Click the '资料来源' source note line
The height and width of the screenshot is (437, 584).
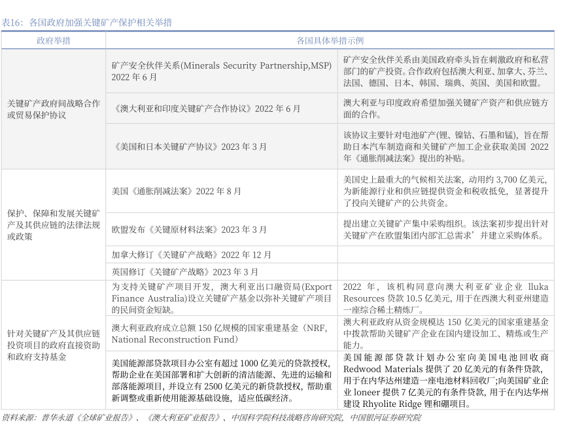coord(211,417)
